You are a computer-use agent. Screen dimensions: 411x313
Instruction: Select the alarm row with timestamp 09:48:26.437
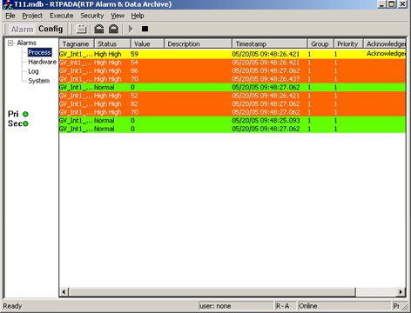click(232, 79)
